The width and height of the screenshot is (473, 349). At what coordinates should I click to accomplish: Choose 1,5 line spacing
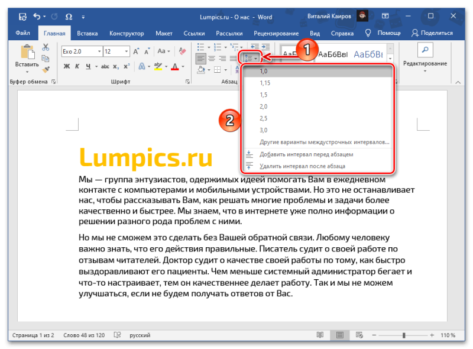[x=318, y=95]
